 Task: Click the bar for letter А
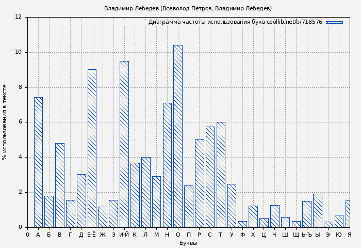tap(38, 162)
